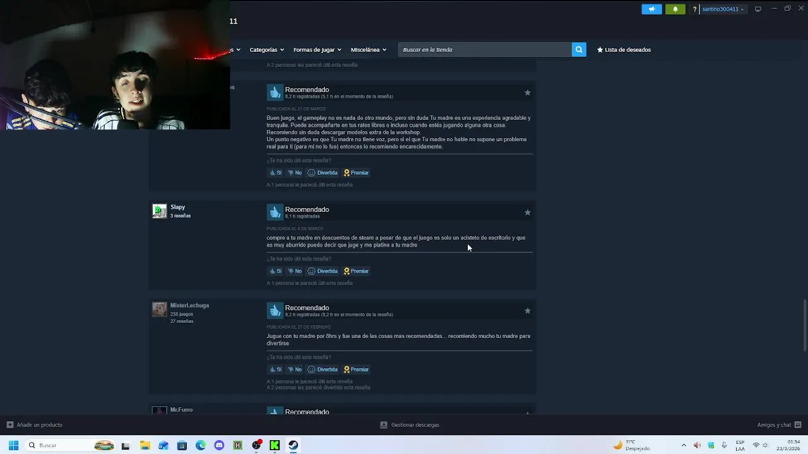Open the Amigos y chat icon

(x=798, y=425)
